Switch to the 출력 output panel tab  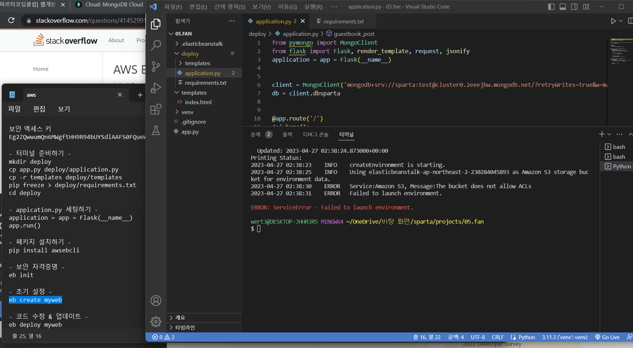287,134
